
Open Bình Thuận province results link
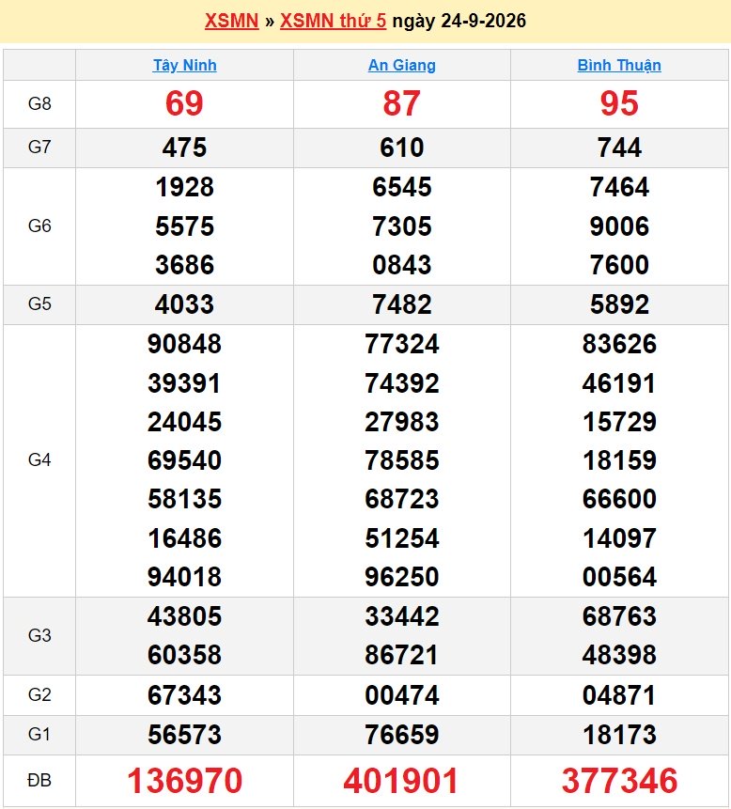619,65
